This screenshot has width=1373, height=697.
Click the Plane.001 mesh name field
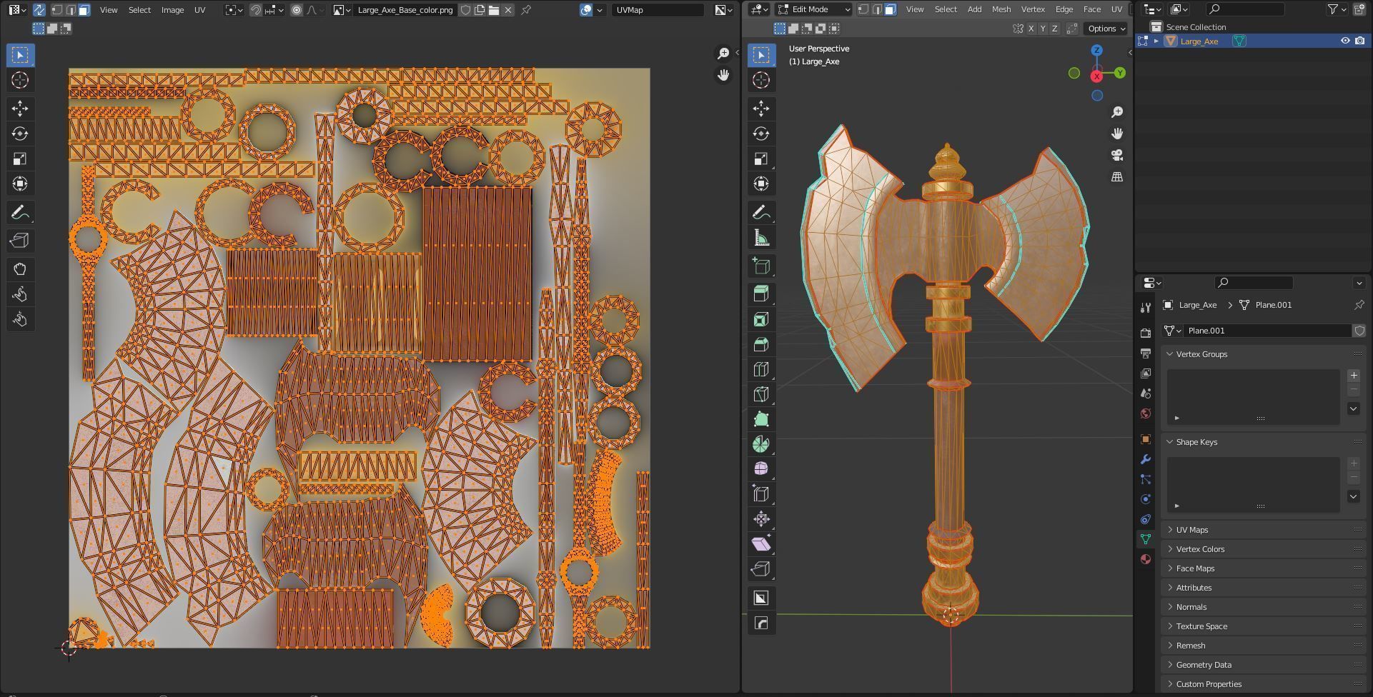(1267, 331)
